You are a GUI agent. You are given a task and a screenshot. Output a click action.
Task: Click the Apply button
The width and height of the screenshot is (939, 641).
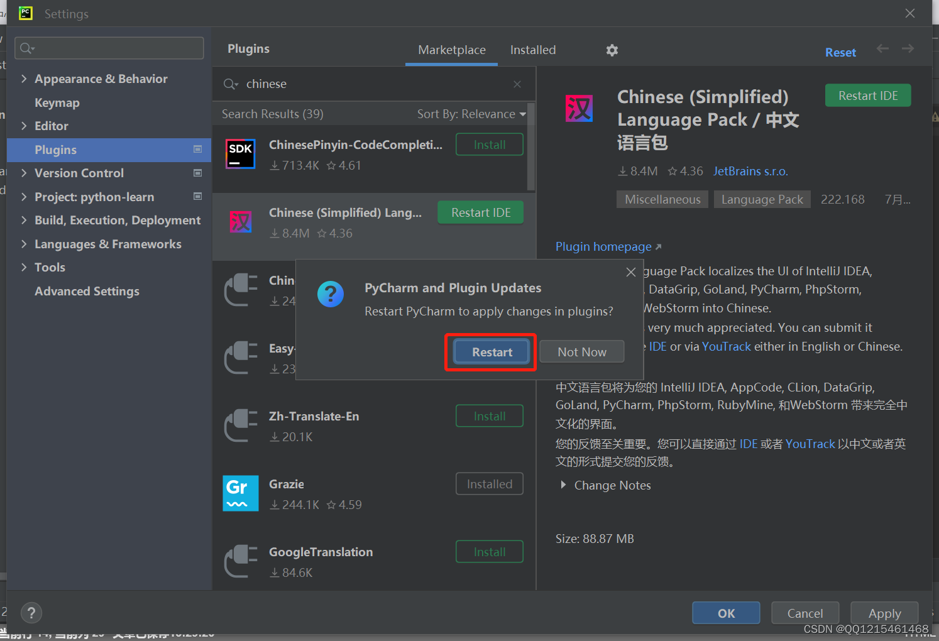(884, 613)
